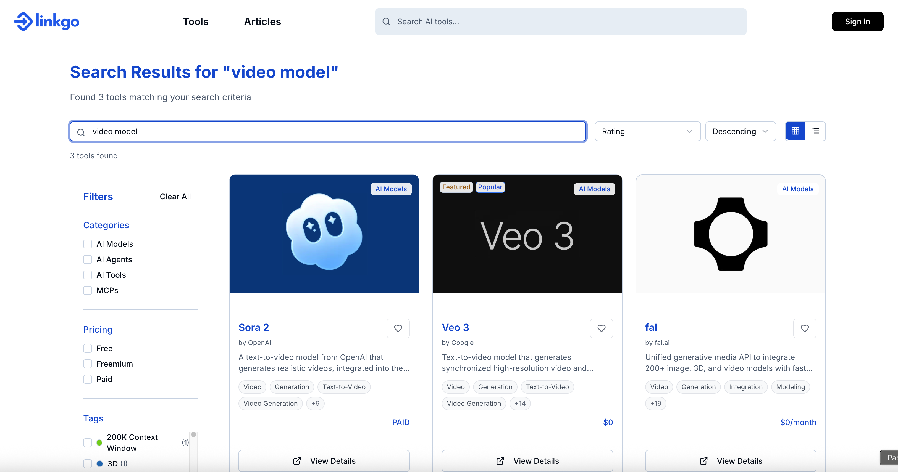The height and width of the screenshot is (472, 898).
Task: Click the Generation tag on Veo 3
Action: pos(495,387)
